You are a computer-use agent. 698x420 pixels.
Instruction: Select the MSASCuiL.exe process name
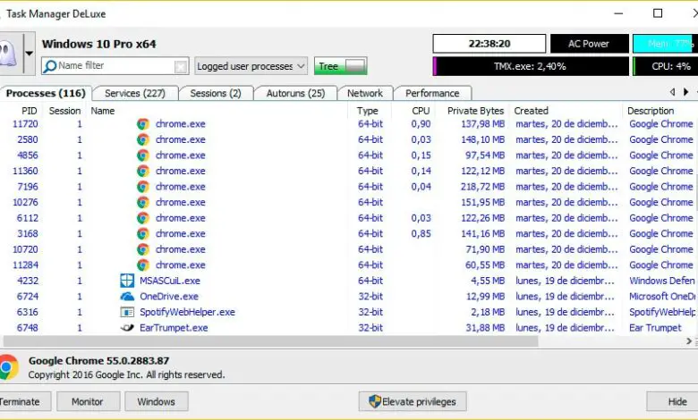point(170,281)
